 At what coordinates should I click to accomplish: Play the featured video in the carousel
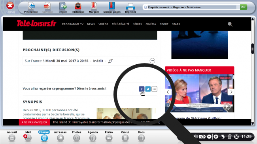click(227, 107)
